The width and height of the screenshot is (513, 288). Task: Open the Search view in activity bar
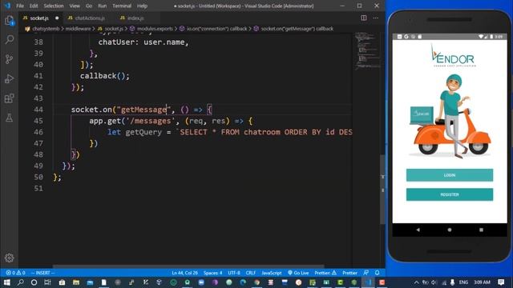pos(9,40)
